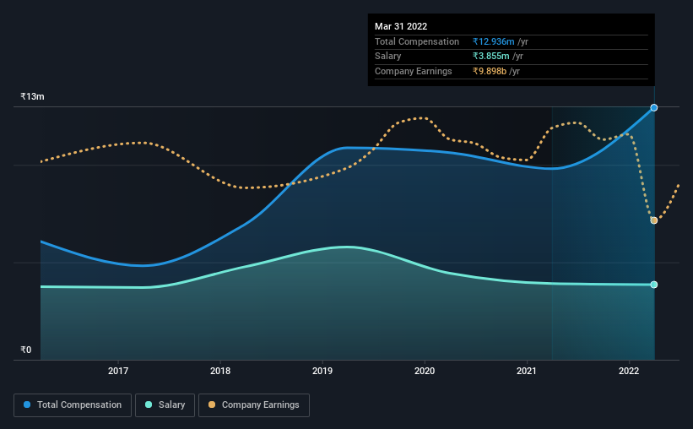Toggle the Salary legend button

point(165,405)
